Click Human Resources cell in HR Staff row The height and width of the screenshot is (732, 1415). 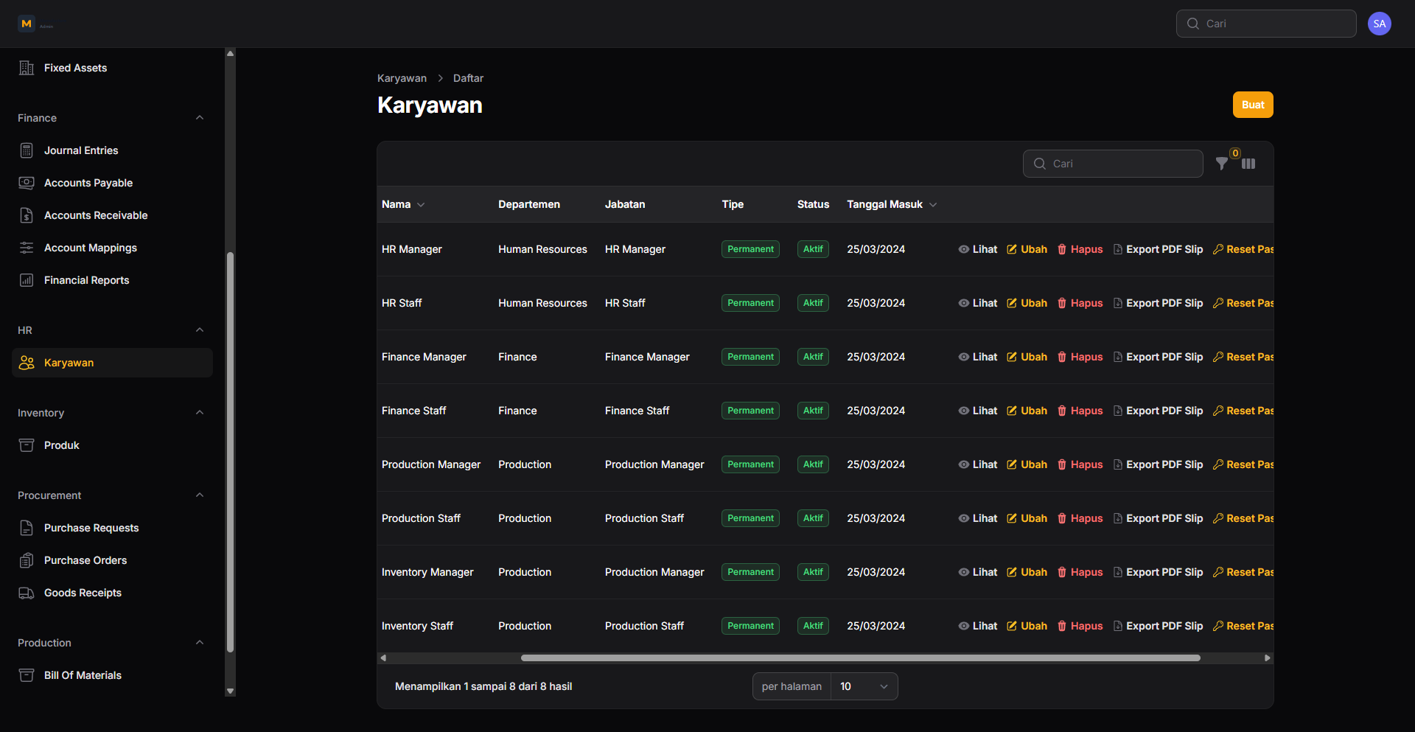pyautogui.click(x=542, y=303)
